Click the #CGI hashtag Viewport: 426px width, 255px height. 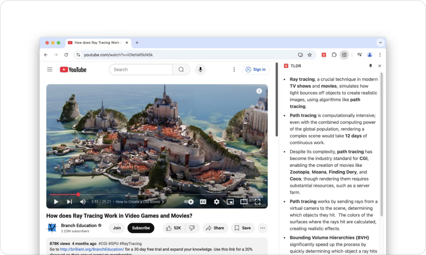102,244
